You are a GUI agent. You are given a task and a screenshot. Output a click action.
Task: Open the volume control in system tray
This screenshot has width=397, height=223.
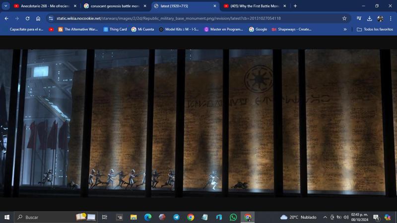(346, 217)
